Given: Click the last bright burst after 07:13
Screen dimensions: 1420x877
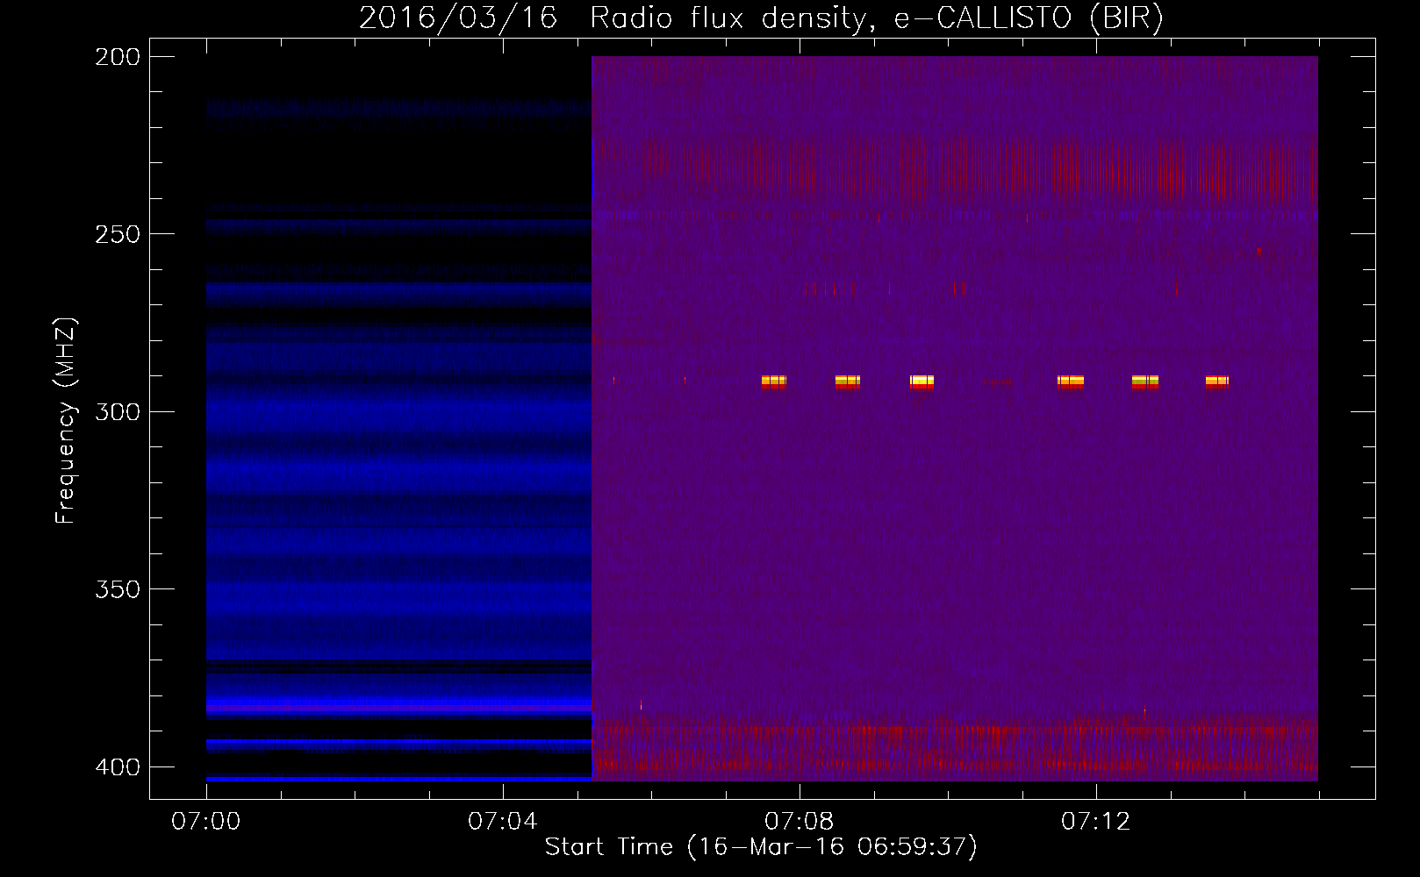Looking at the screenshot, I should pos(1217,381).
